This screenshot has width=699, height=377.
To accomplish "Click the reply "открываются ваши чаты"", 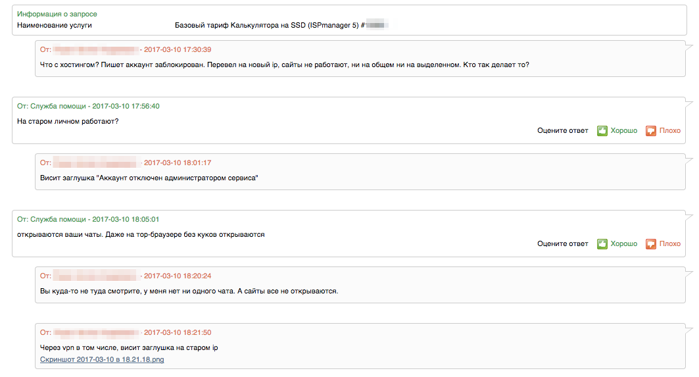I will coord(141,234).
